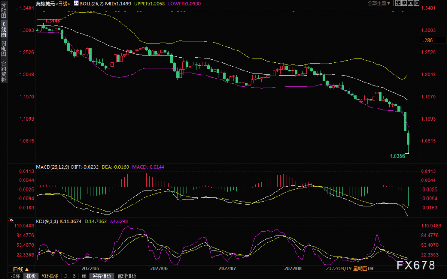The width and height of the screenshot is (447, 279).
Task: Click the MACD:-0.0144 value
Action: (x=148, y=167)
